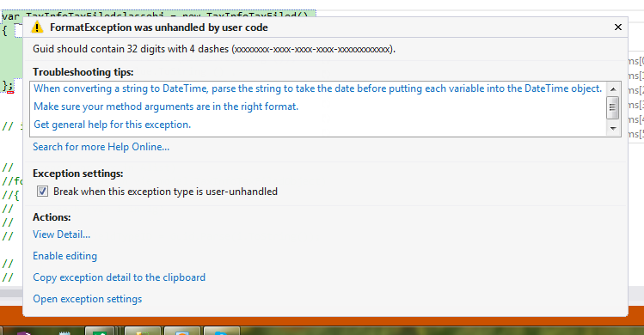Click the blue icon taskbar button

click(x=221, y=332)
